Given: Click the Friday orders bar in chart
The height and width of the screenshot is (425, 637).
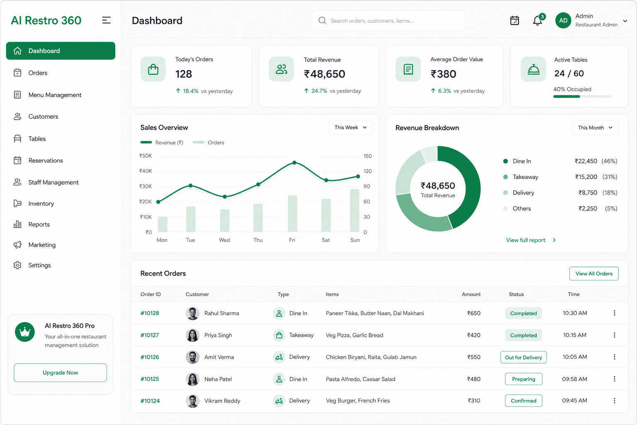Looking at the screenshot, I should (x=292, y=213).
